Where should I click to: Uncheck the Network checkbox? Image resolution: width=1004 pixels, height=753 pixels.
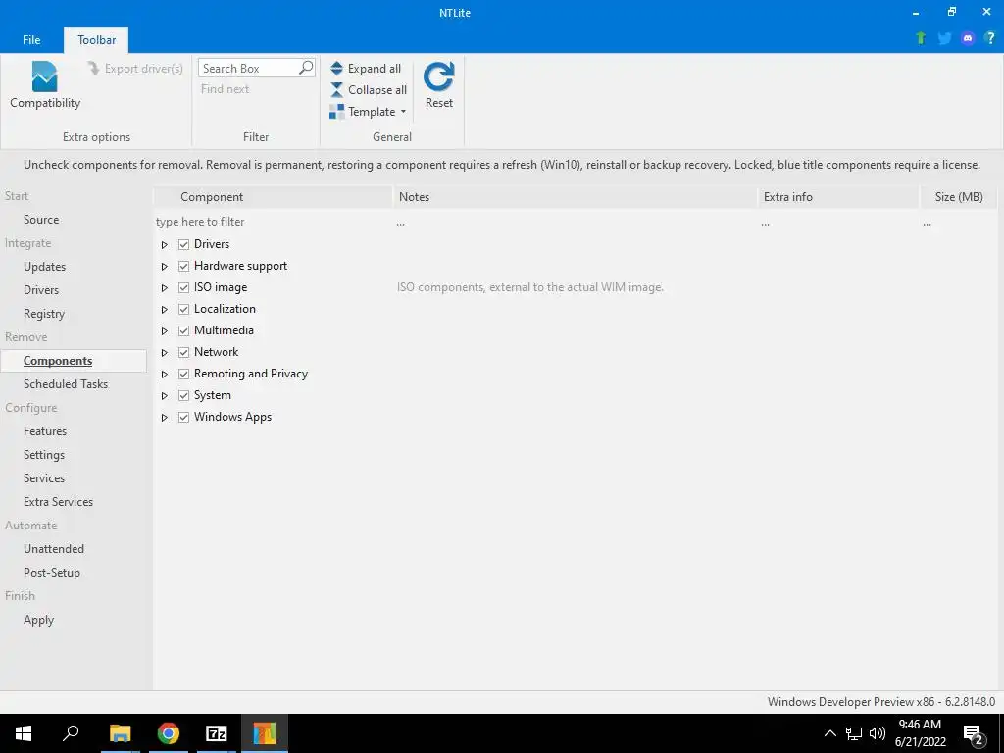(x=183, y=352)
